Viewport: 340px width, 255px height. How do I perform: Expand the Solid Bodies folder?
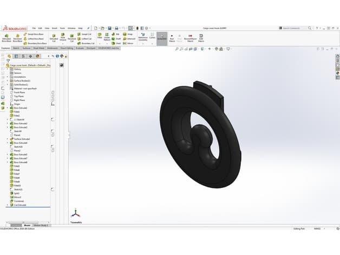tap(8, 85)
